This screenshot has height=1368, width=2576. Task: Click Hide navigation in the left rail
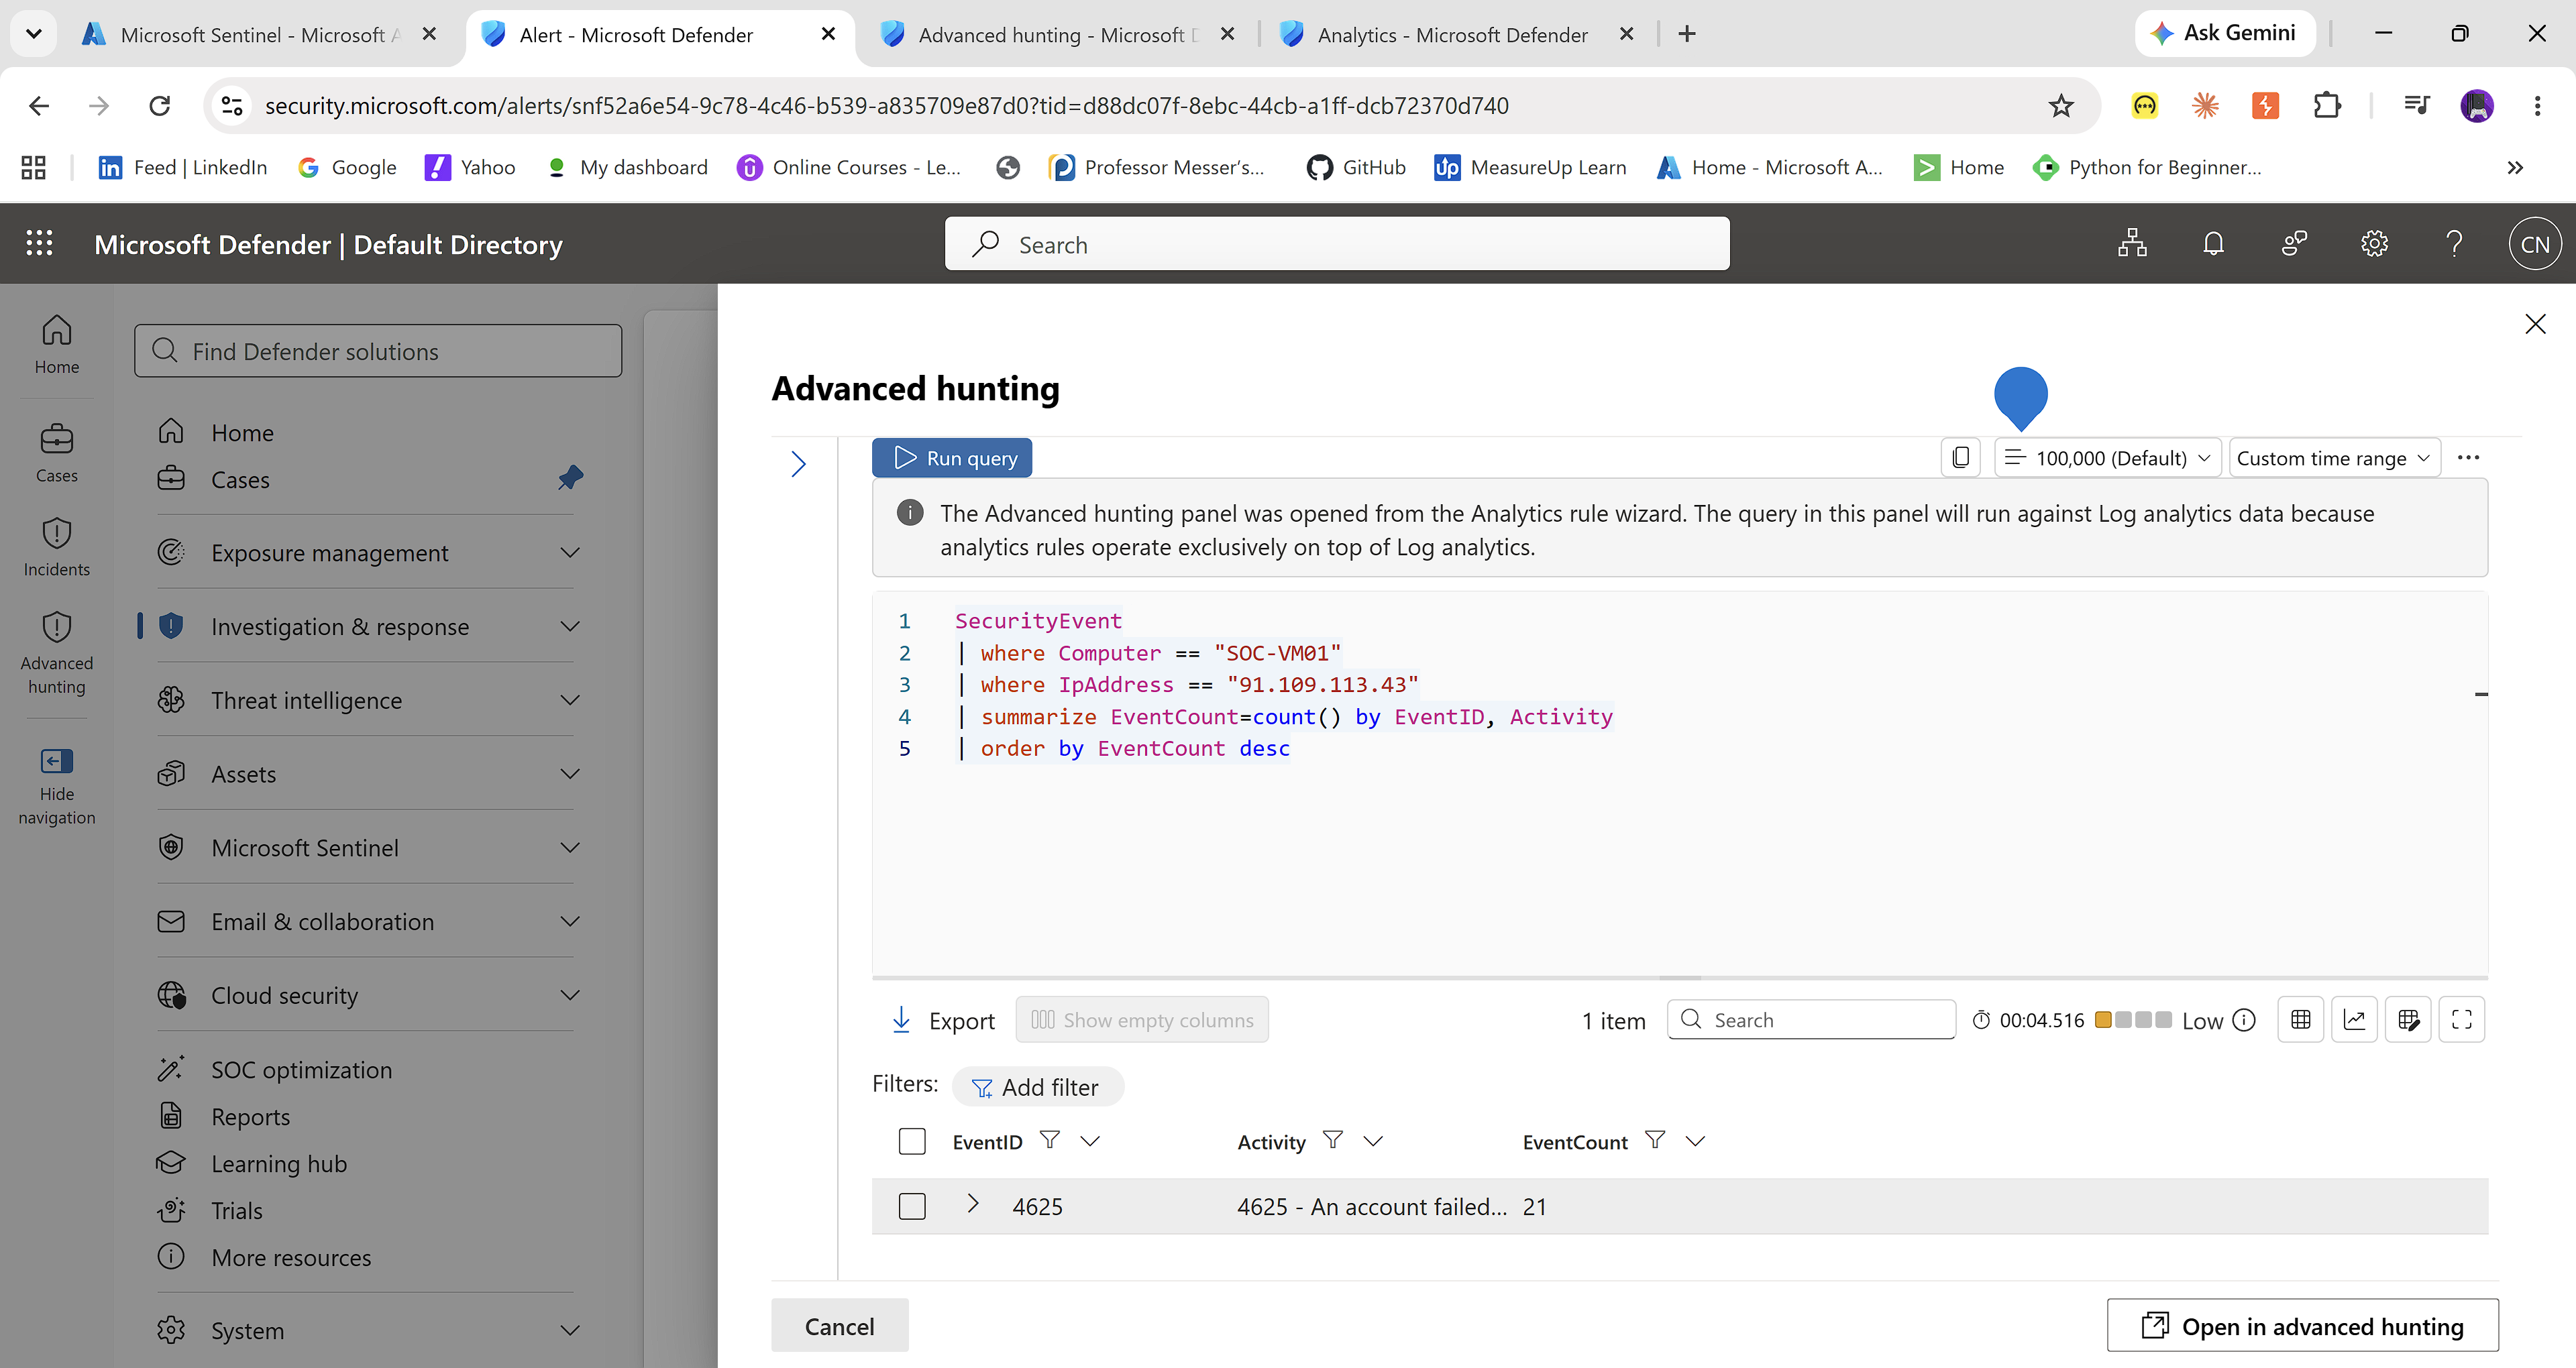coord(57,786)
